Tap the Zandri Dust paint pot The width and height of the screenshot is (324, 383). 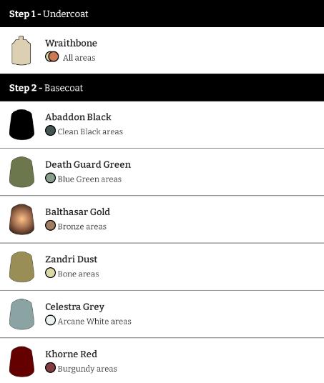[21, 267]
